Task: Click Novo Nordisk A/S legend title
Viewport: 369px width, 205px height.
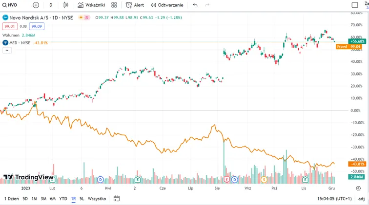Action: (41, 18)
